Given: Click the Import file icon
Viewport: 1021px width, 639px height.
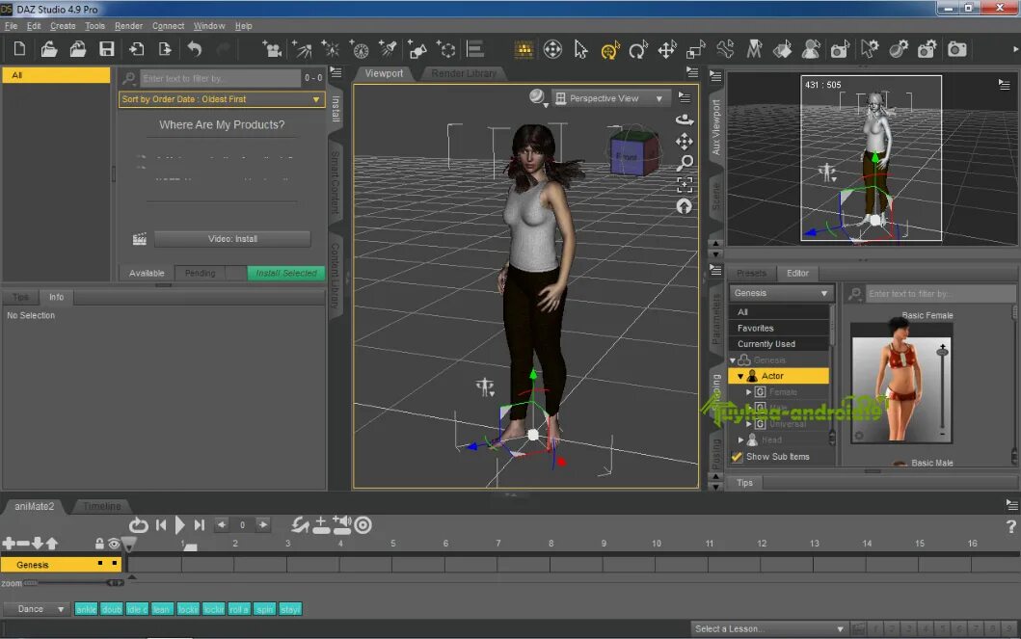Looking at the screenshot, I should pos(135,49).
